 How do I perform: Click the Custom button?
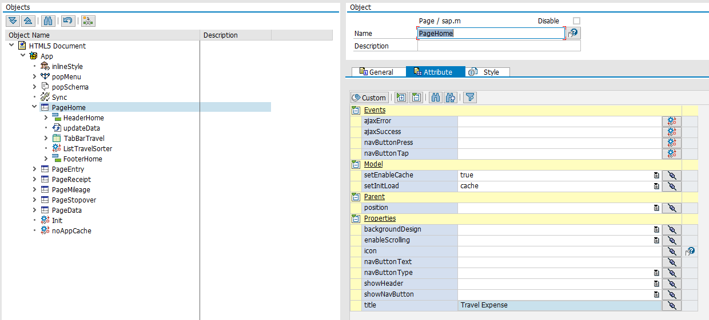point(369,98)
